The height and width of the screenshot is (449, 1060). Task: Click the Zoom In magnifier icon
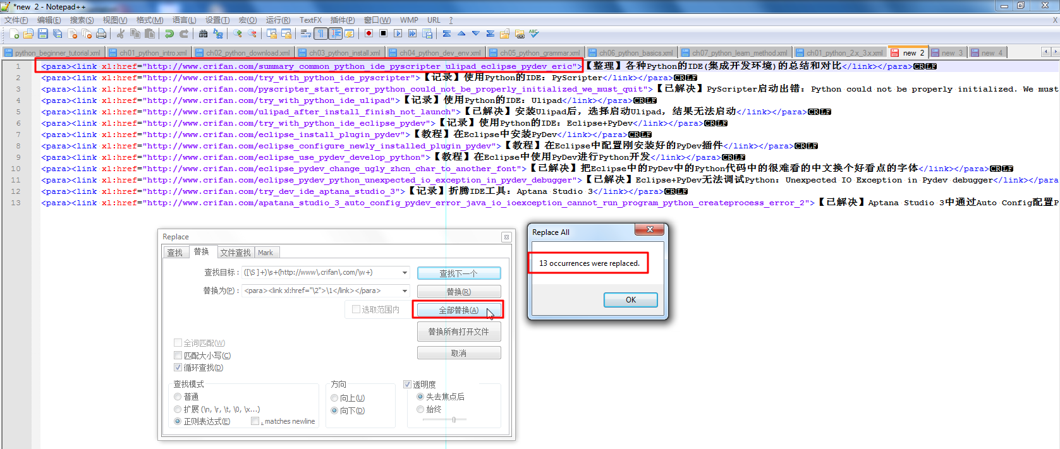click(237, 33)
